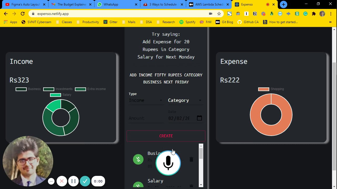Open the Notion extension
Image resolution: width=337 pixels, height=189 pixels.
(255, 14)
